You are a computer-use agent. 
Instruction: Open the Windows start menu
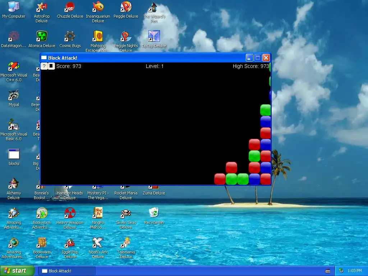click(x=17, y=271)
